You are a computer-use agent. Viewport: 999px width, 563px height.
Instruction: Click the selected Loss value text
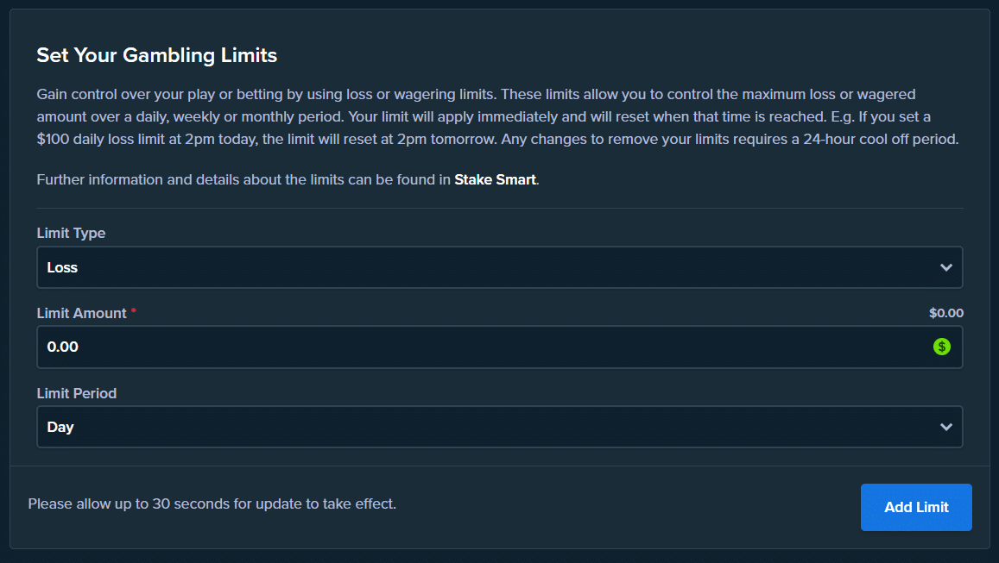pos(62,267)
